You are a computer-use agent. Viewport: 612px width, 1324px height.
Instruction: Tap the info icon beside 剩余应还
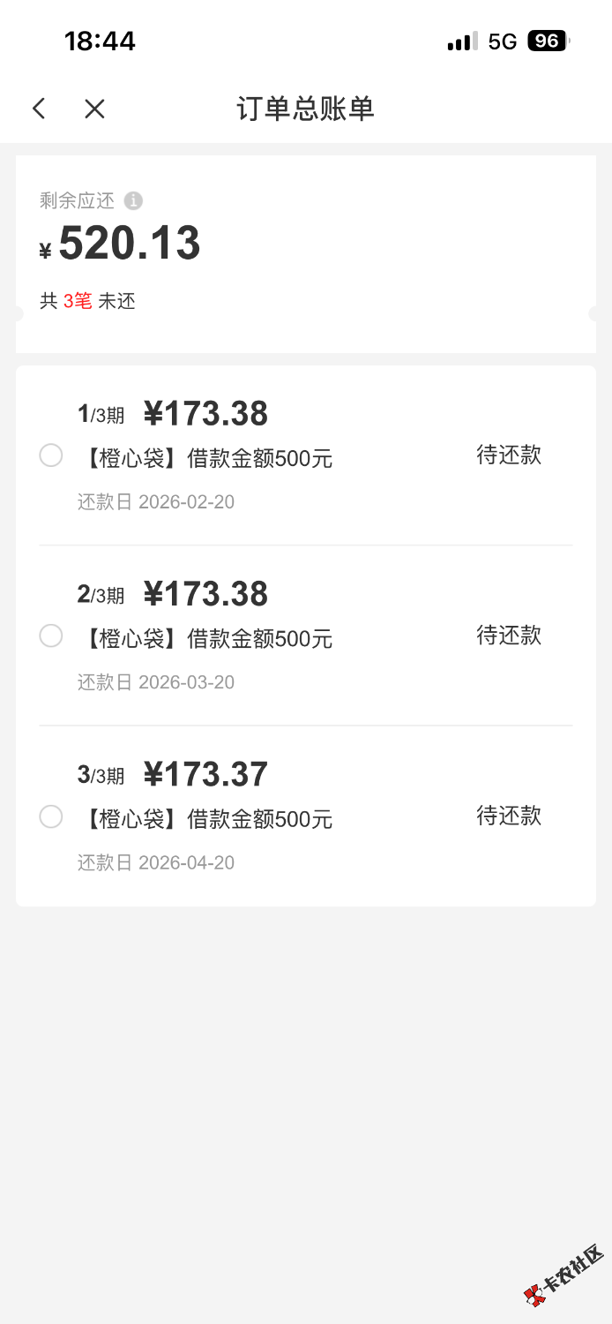[133, 201]
